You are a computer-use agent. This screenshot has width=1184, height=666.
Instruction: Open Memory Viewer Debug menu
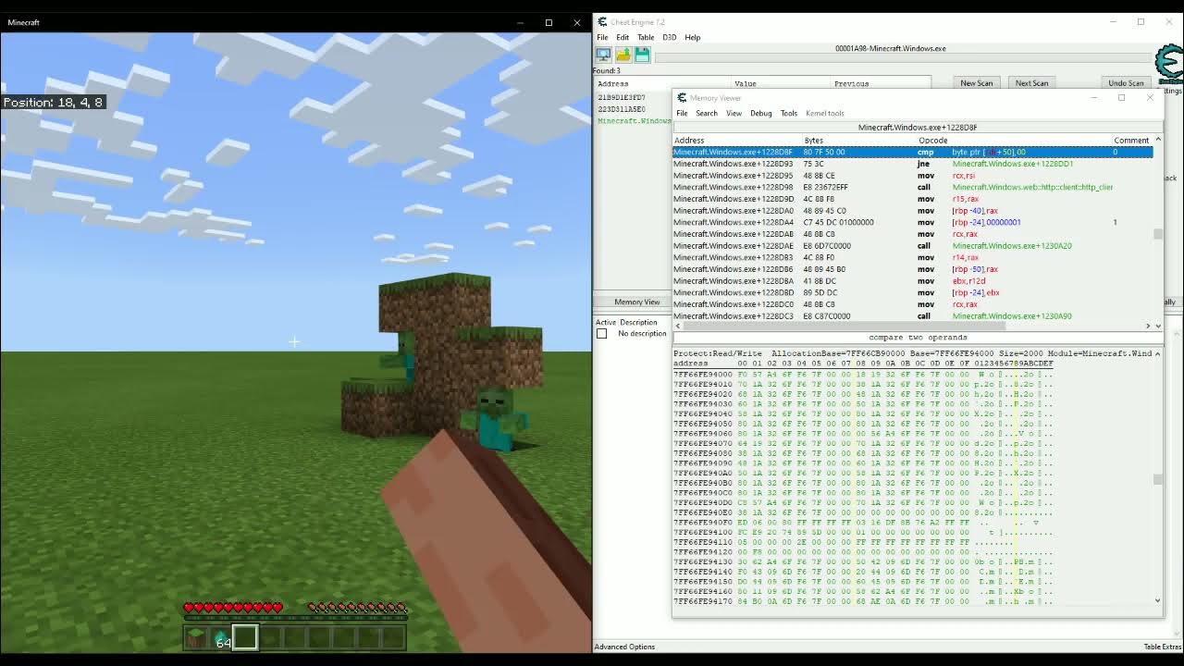click(761, 113)
